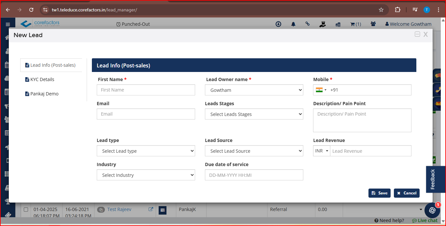This screenshot has width=446, height=226.
Task: Open the coins stack icon
Action: coord(338,24)
